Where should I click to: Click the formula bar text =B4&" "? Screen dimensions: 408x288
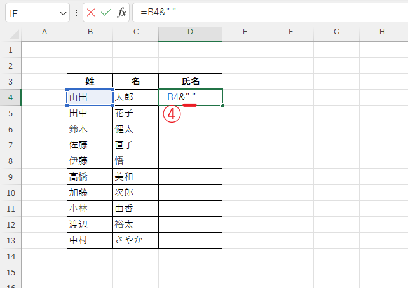click(x=159, y=13)
